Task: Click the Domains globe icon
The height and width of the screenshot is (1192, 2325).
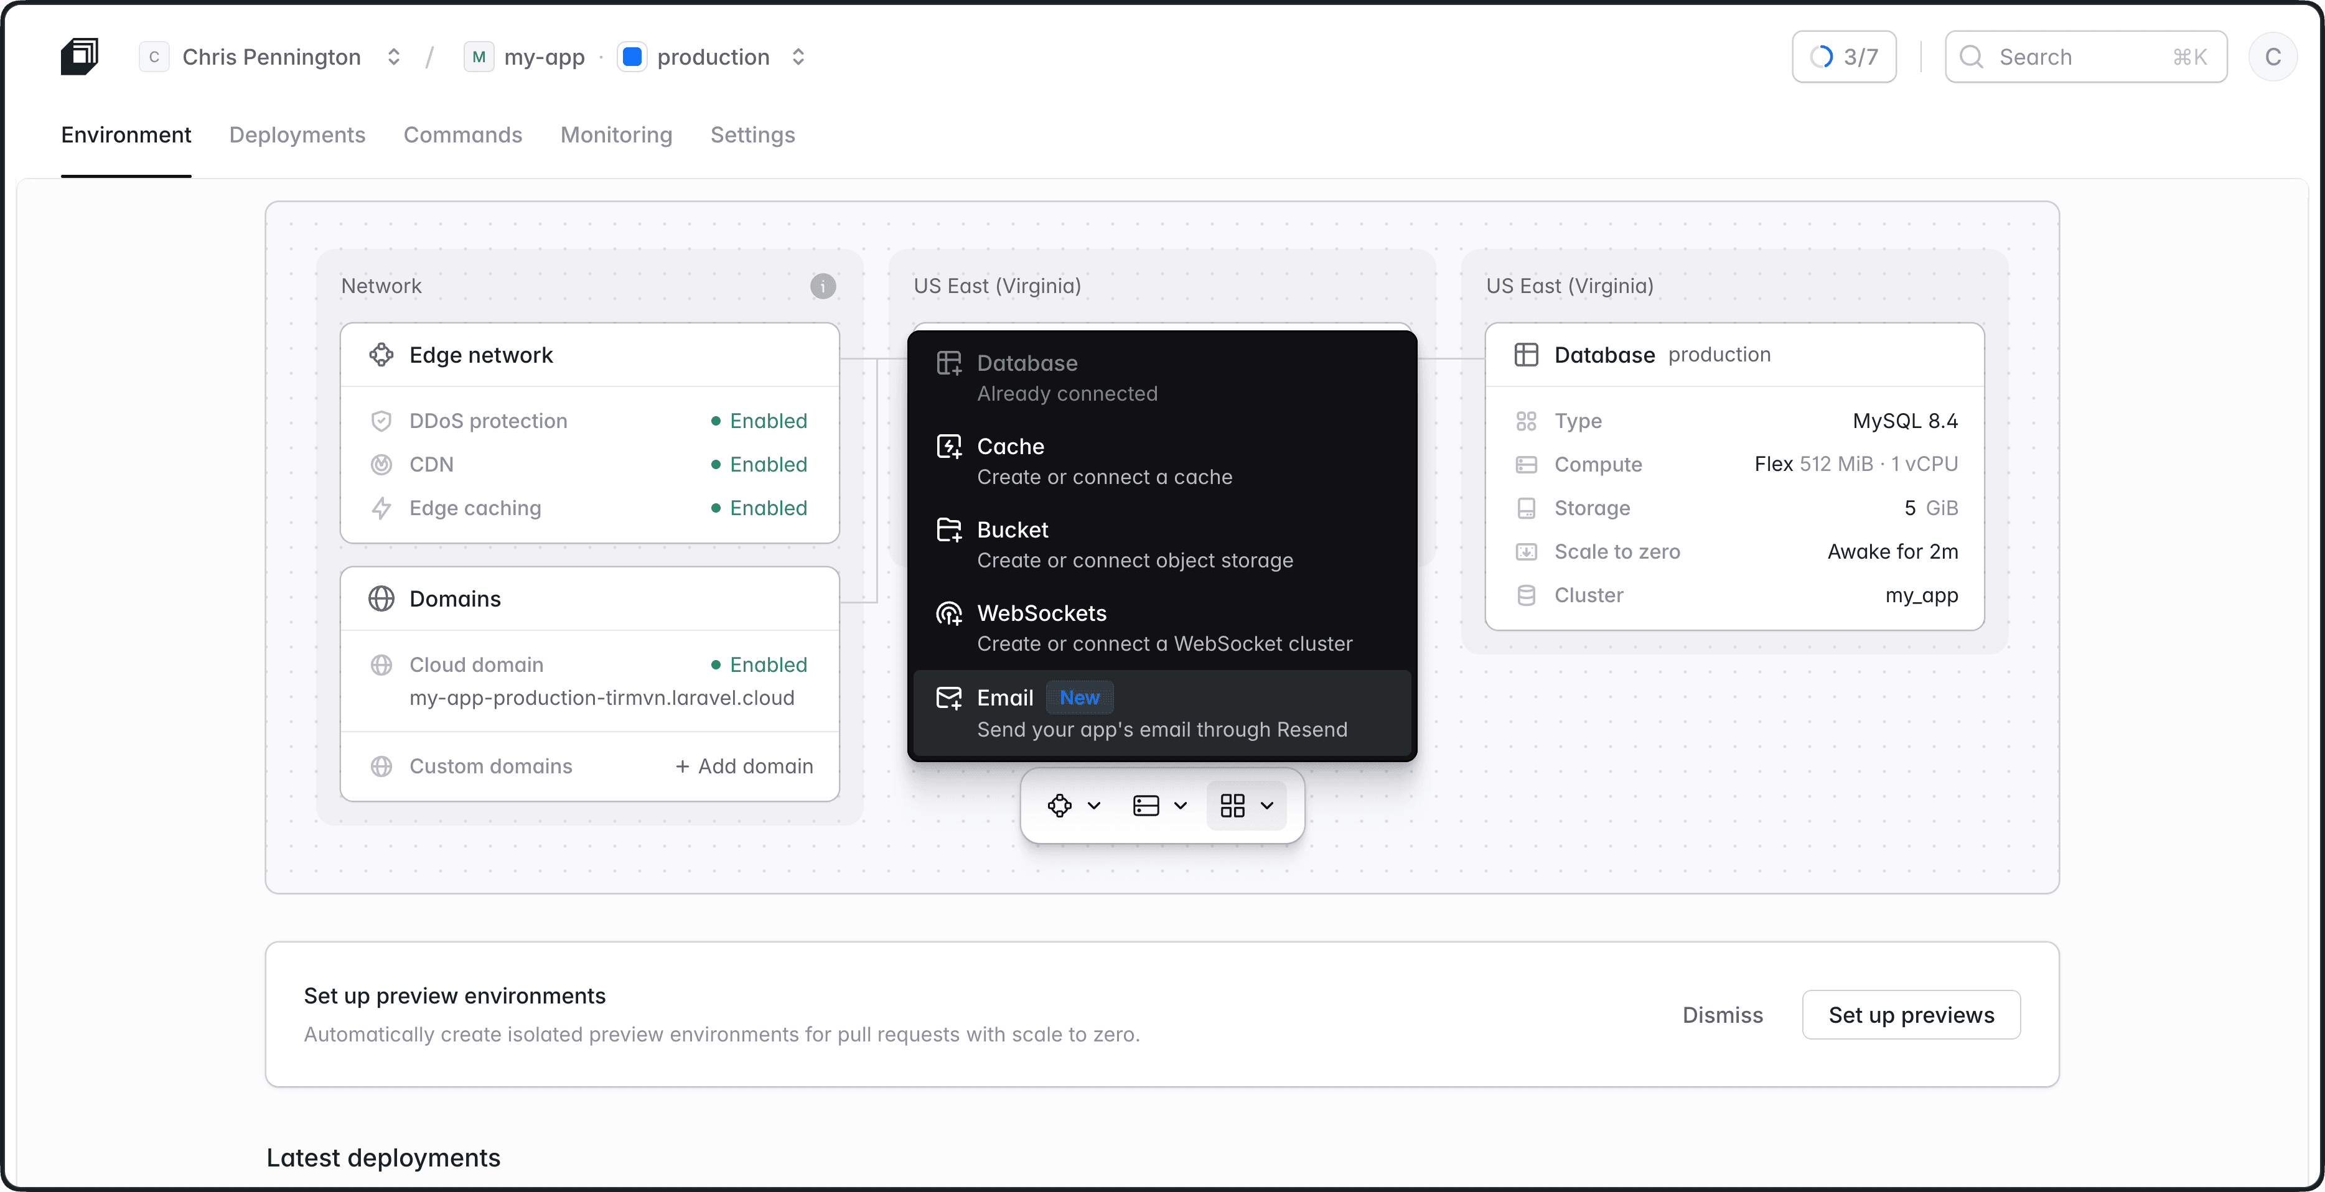Action: coord(381,598)
